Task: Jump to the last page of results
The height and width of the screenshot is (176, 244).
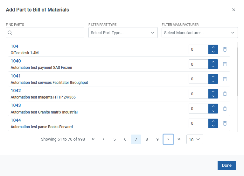Action: pyautogui.click(x=179, y=139)
